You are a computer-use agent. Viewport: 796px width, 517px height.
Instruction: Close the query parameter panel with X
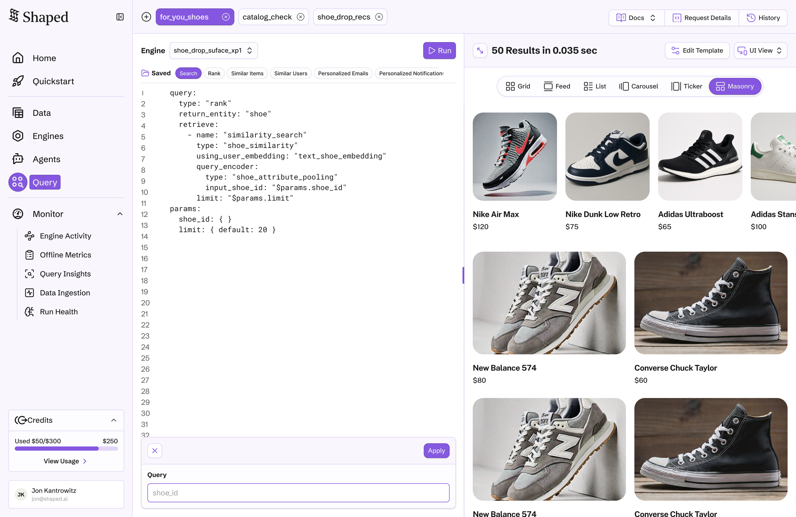tap(155, 450)
